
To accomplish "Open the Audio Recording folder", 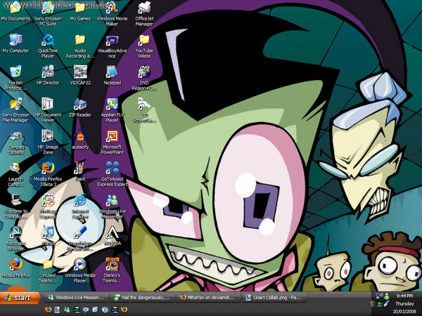I will [x=80, y=46].
